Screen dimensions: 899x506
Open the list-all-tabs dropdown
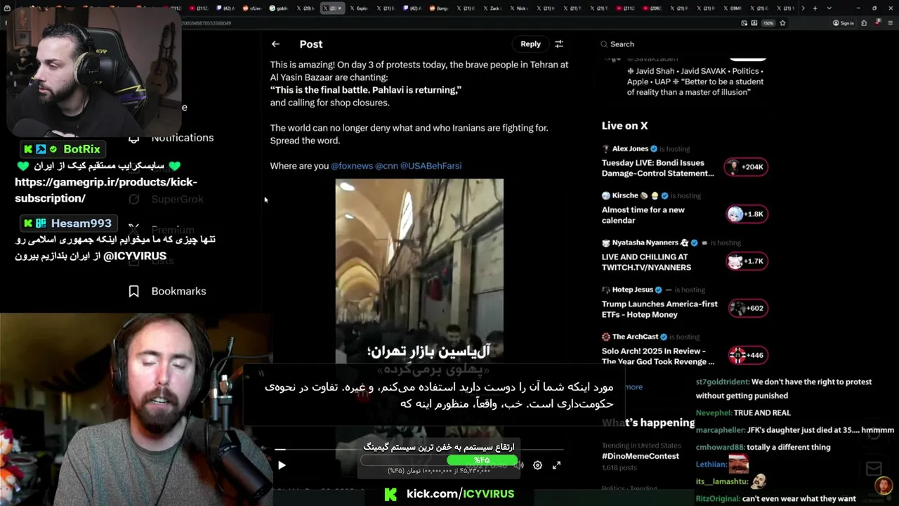[829, 8]
